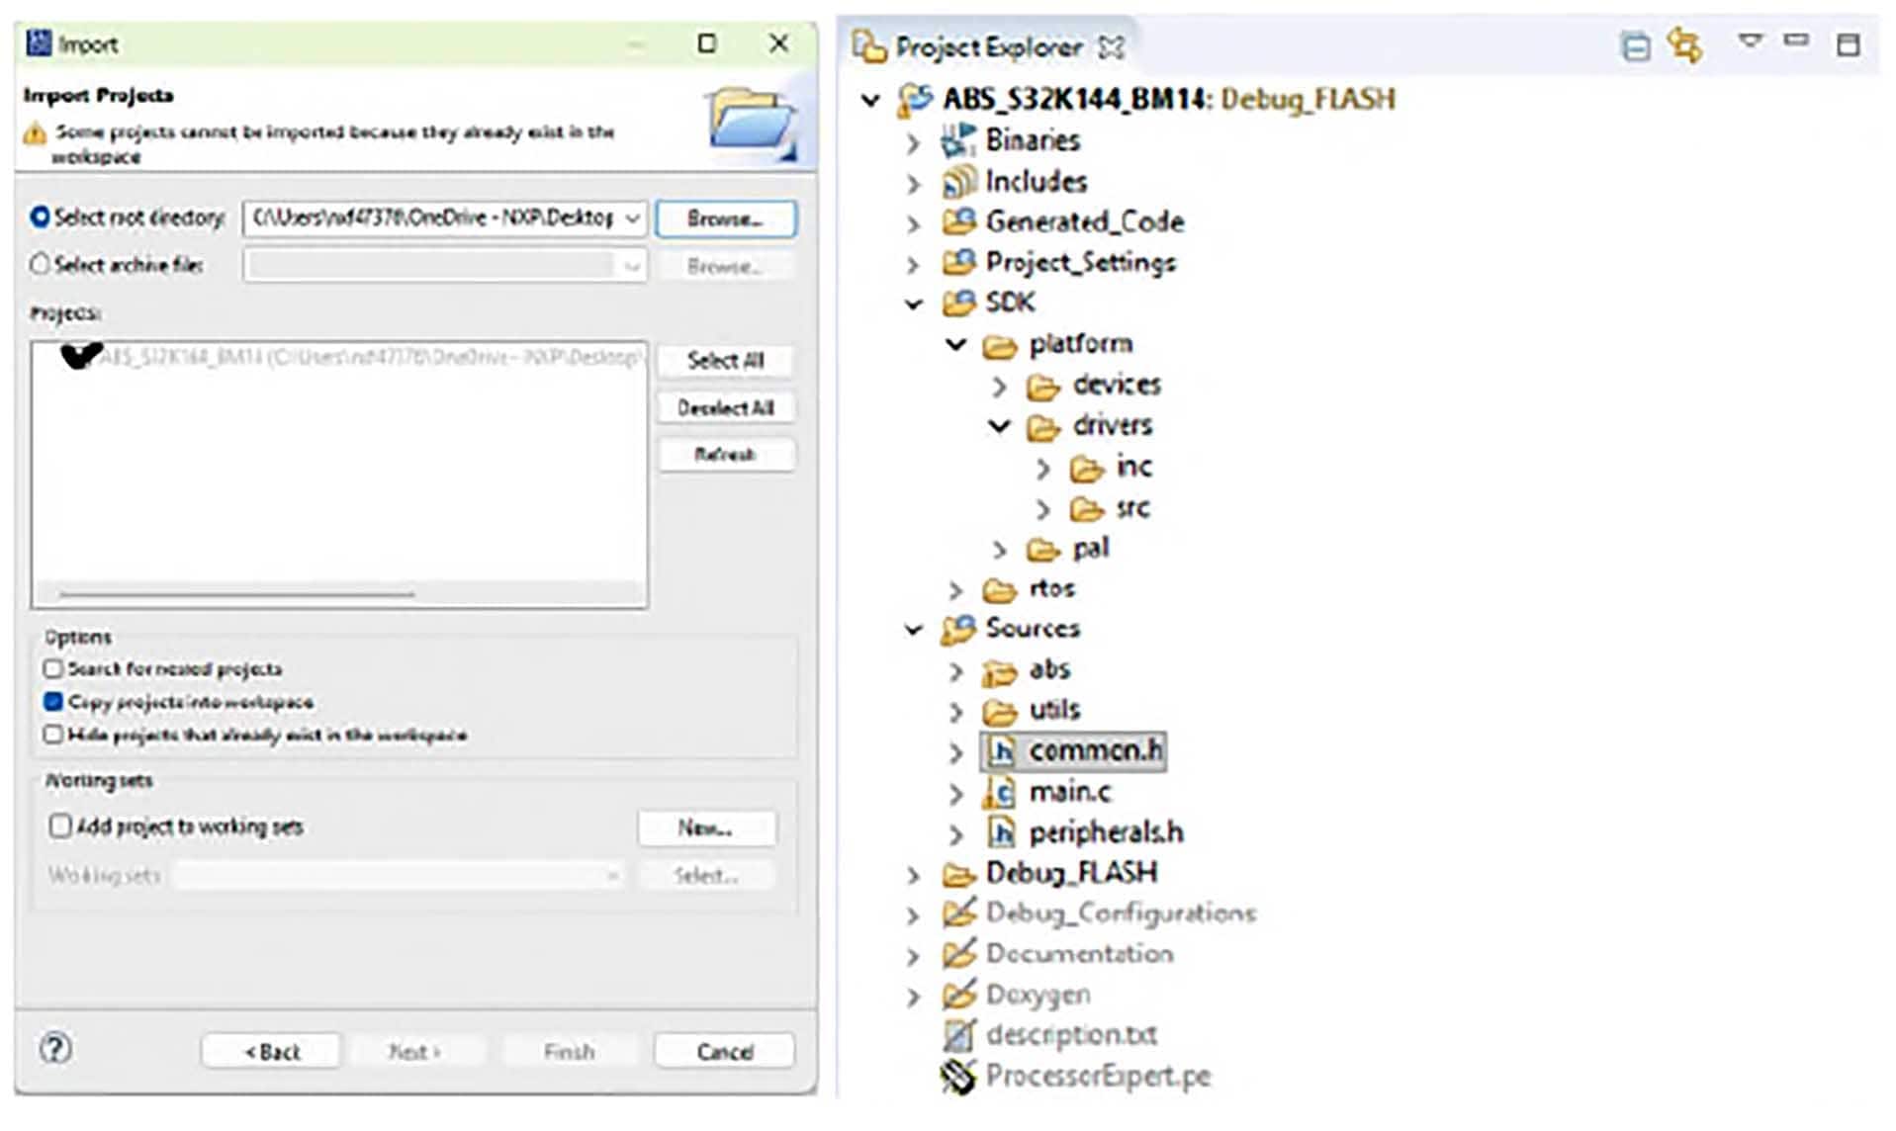Click the SDK folder icon
Image resolution: width=1896 pixels, height=1131 pixels.
957,303
